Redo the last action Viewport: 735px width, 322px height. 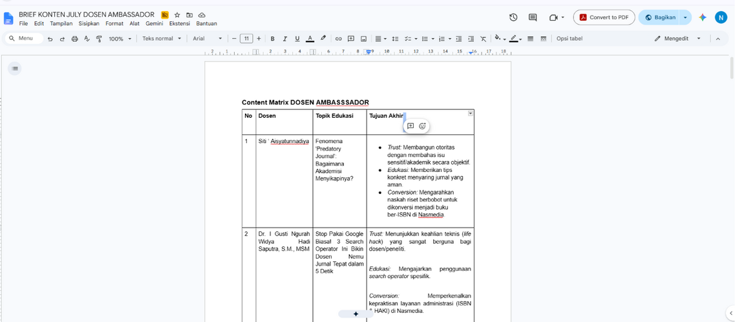coord(62,39)
